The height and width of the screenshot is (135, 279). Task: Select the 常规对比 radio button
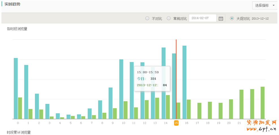[169, 18]
